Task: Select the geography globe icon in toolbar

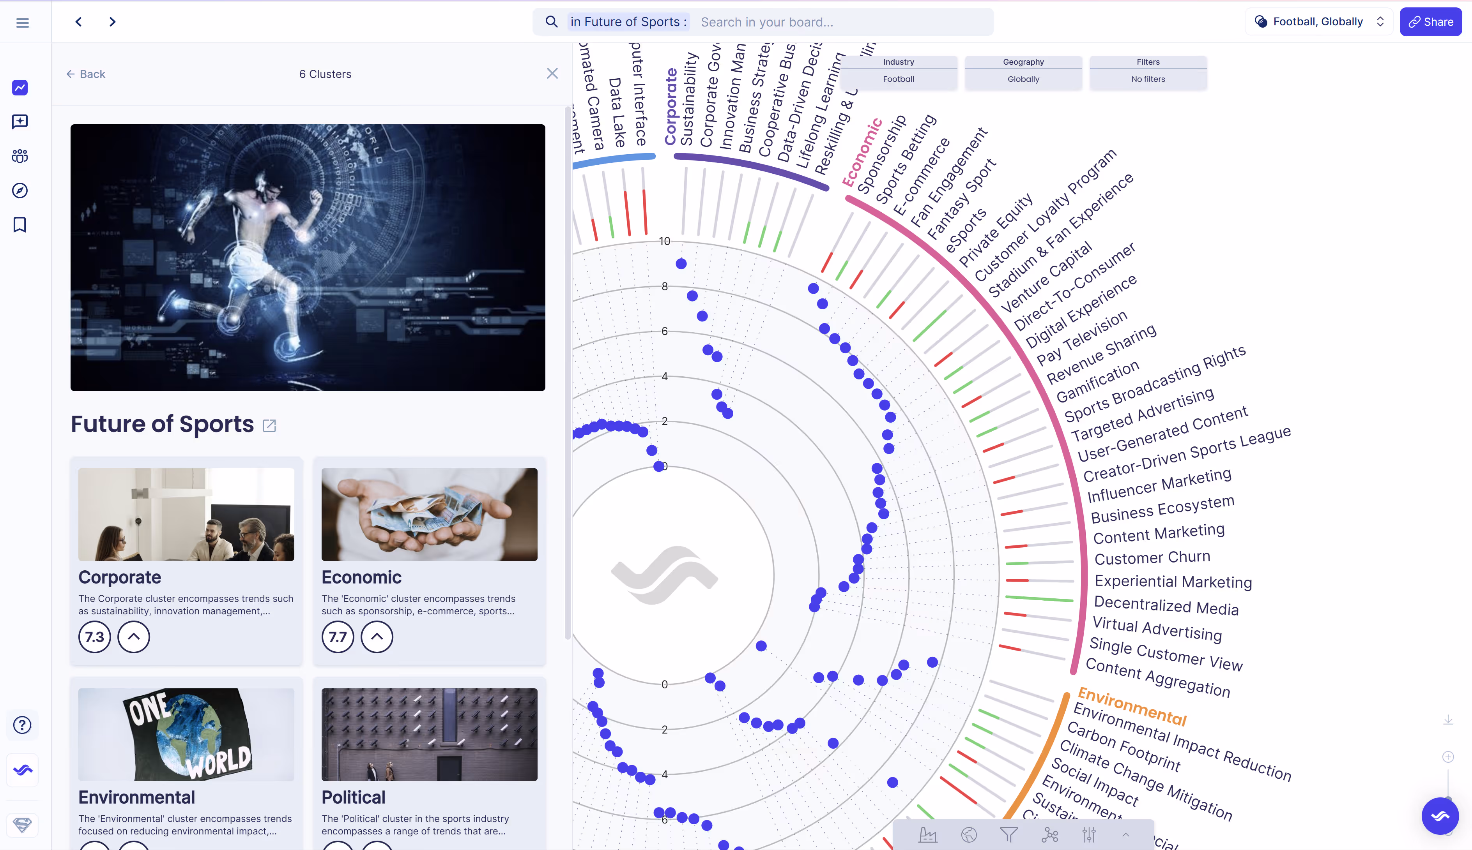Action: coord(968,835)
